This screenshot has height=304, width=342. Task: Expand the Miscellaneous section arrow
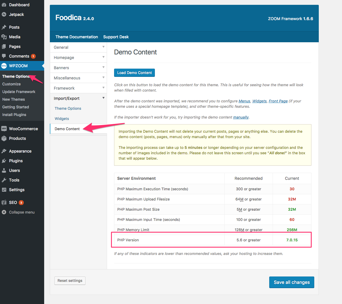[x=103, y=77]
